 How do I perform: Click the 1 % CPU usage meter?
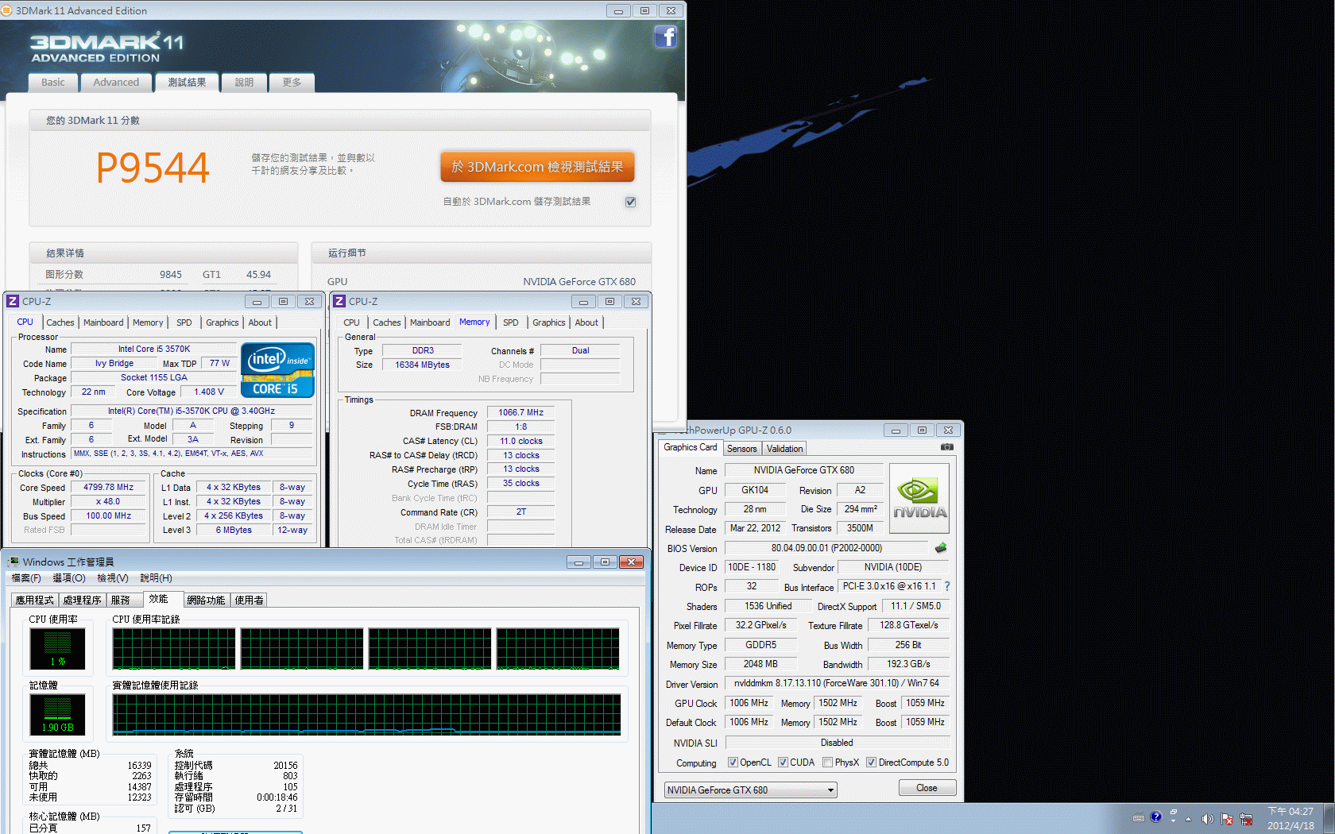tap(57, 649)
